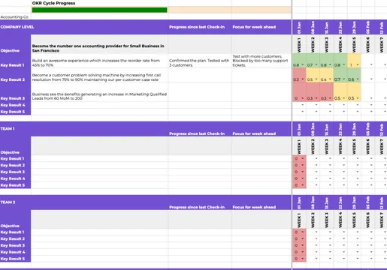Image resolution: width=387 pixels, height=270 pixels.
Task: Open Team 2 Key Result 1 Week 1 dropdown
Action: click(303, 232)
